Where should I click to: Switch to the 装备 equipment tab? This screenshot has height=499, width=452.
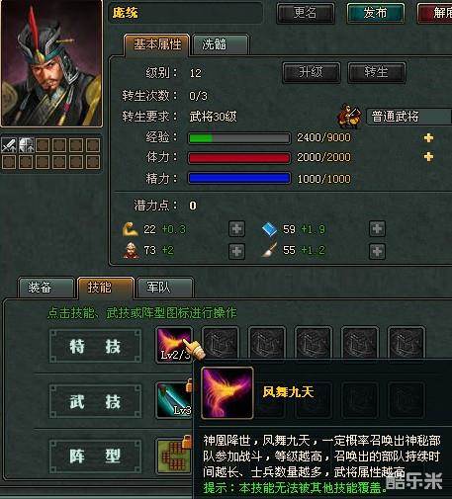coord(46,288)
